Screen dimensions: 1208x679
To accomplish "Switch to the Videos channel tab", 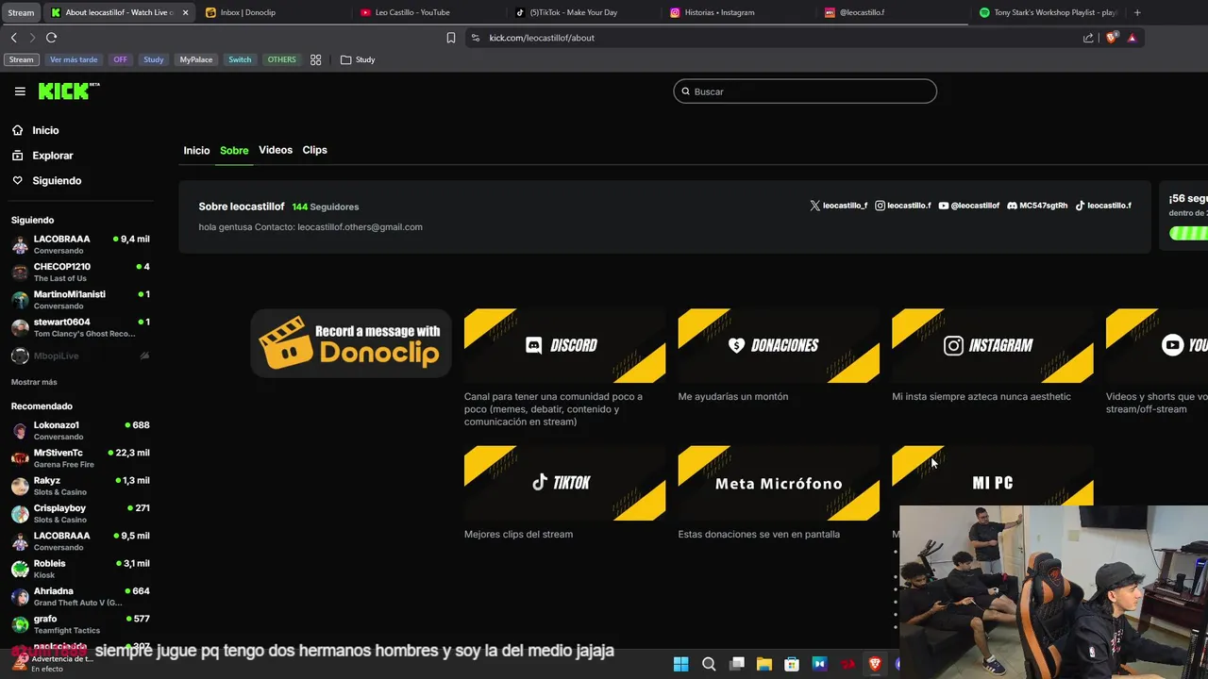I will (276, 150).
